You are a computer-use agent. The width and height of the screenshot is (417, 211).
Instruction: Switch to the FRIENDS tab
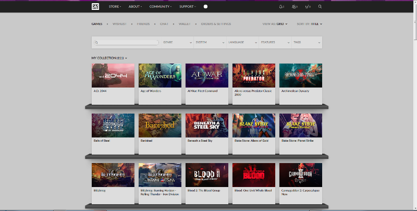(x=143, y=24)
